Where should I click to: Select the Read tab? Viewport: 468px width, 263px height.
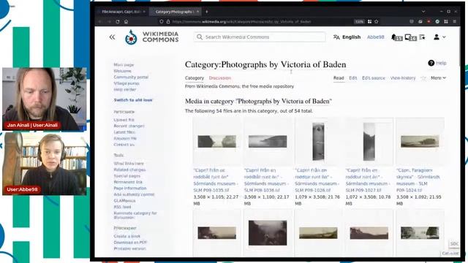(339, 78)
